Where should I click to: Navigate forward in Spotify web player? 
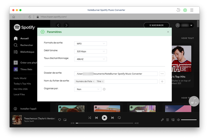click(x=66, y=25)
